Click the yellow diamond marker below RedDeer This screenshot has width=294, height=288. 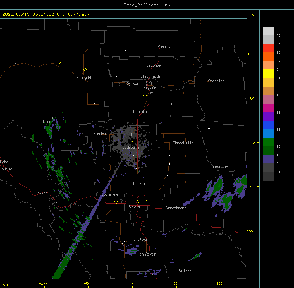pyautogui.click(x=145, y=96)
